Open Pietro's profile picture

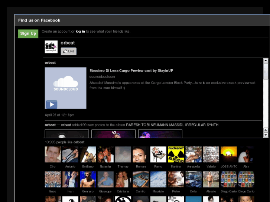pyautogui.click(x=176, y=179)
